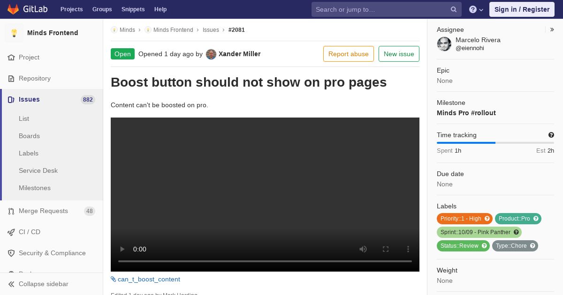Open the Help link in top navigation

click(x=160, y=9)
